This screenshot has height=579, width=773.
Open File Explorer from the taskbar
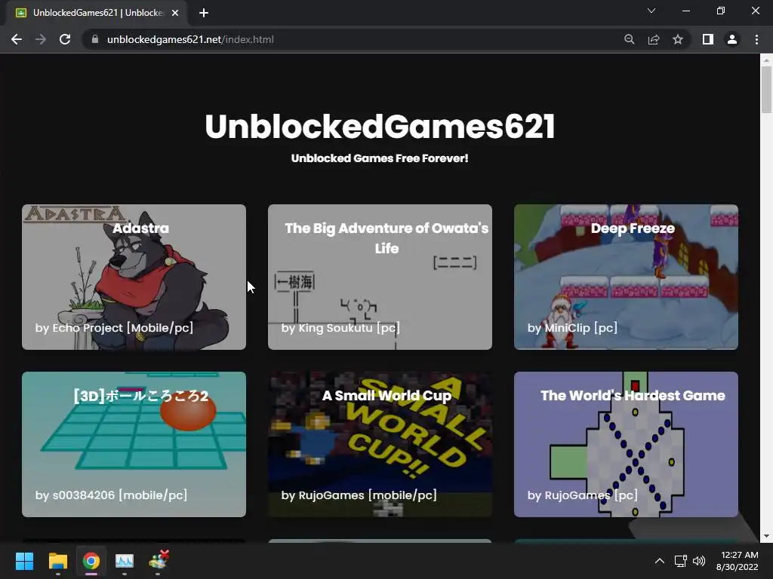pos(57,561)
